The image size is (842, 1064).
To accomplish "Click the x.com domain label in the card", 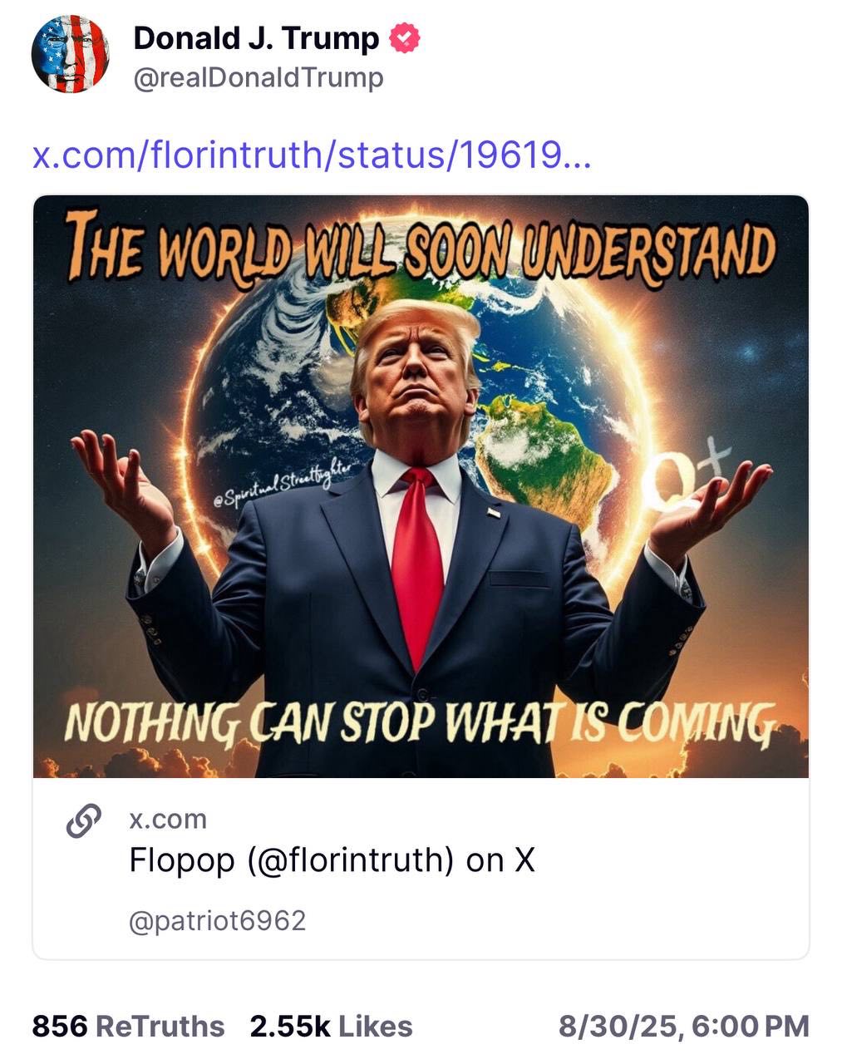I will click(168, 819).
